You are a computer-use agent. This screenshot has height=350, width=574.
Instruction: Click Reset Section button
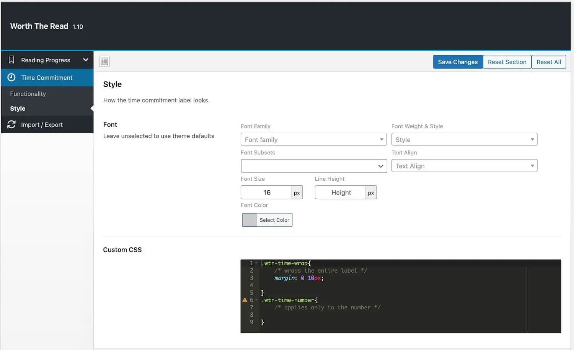coord(507,62)
